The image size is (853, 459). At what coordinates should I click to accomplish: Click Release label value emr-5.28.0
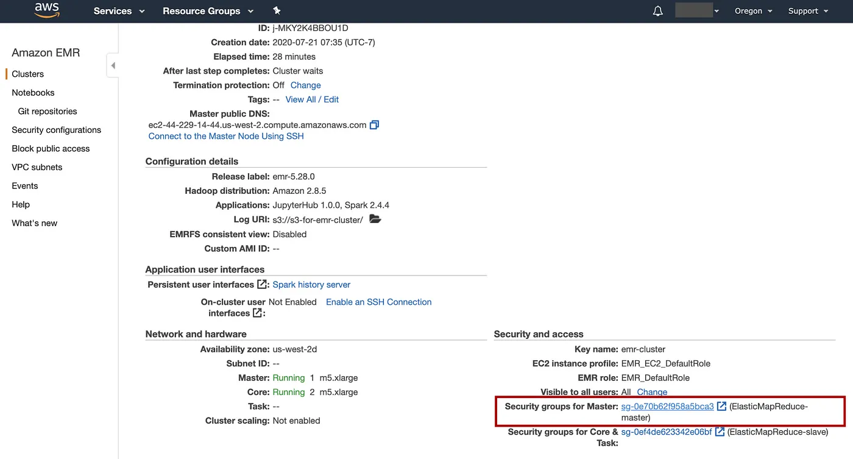[x=294, y=177]
